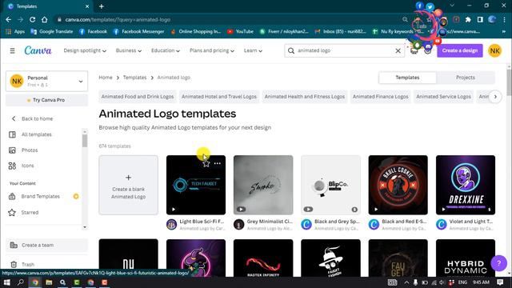Open Windows taskbar search
This screenshot has height=288, width=512.
tap(20, 282)
